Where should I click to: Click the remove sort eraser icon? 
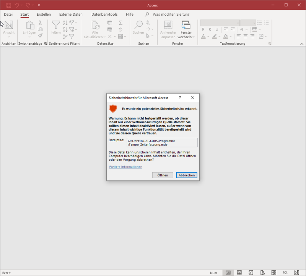click(x=65, y=36)
